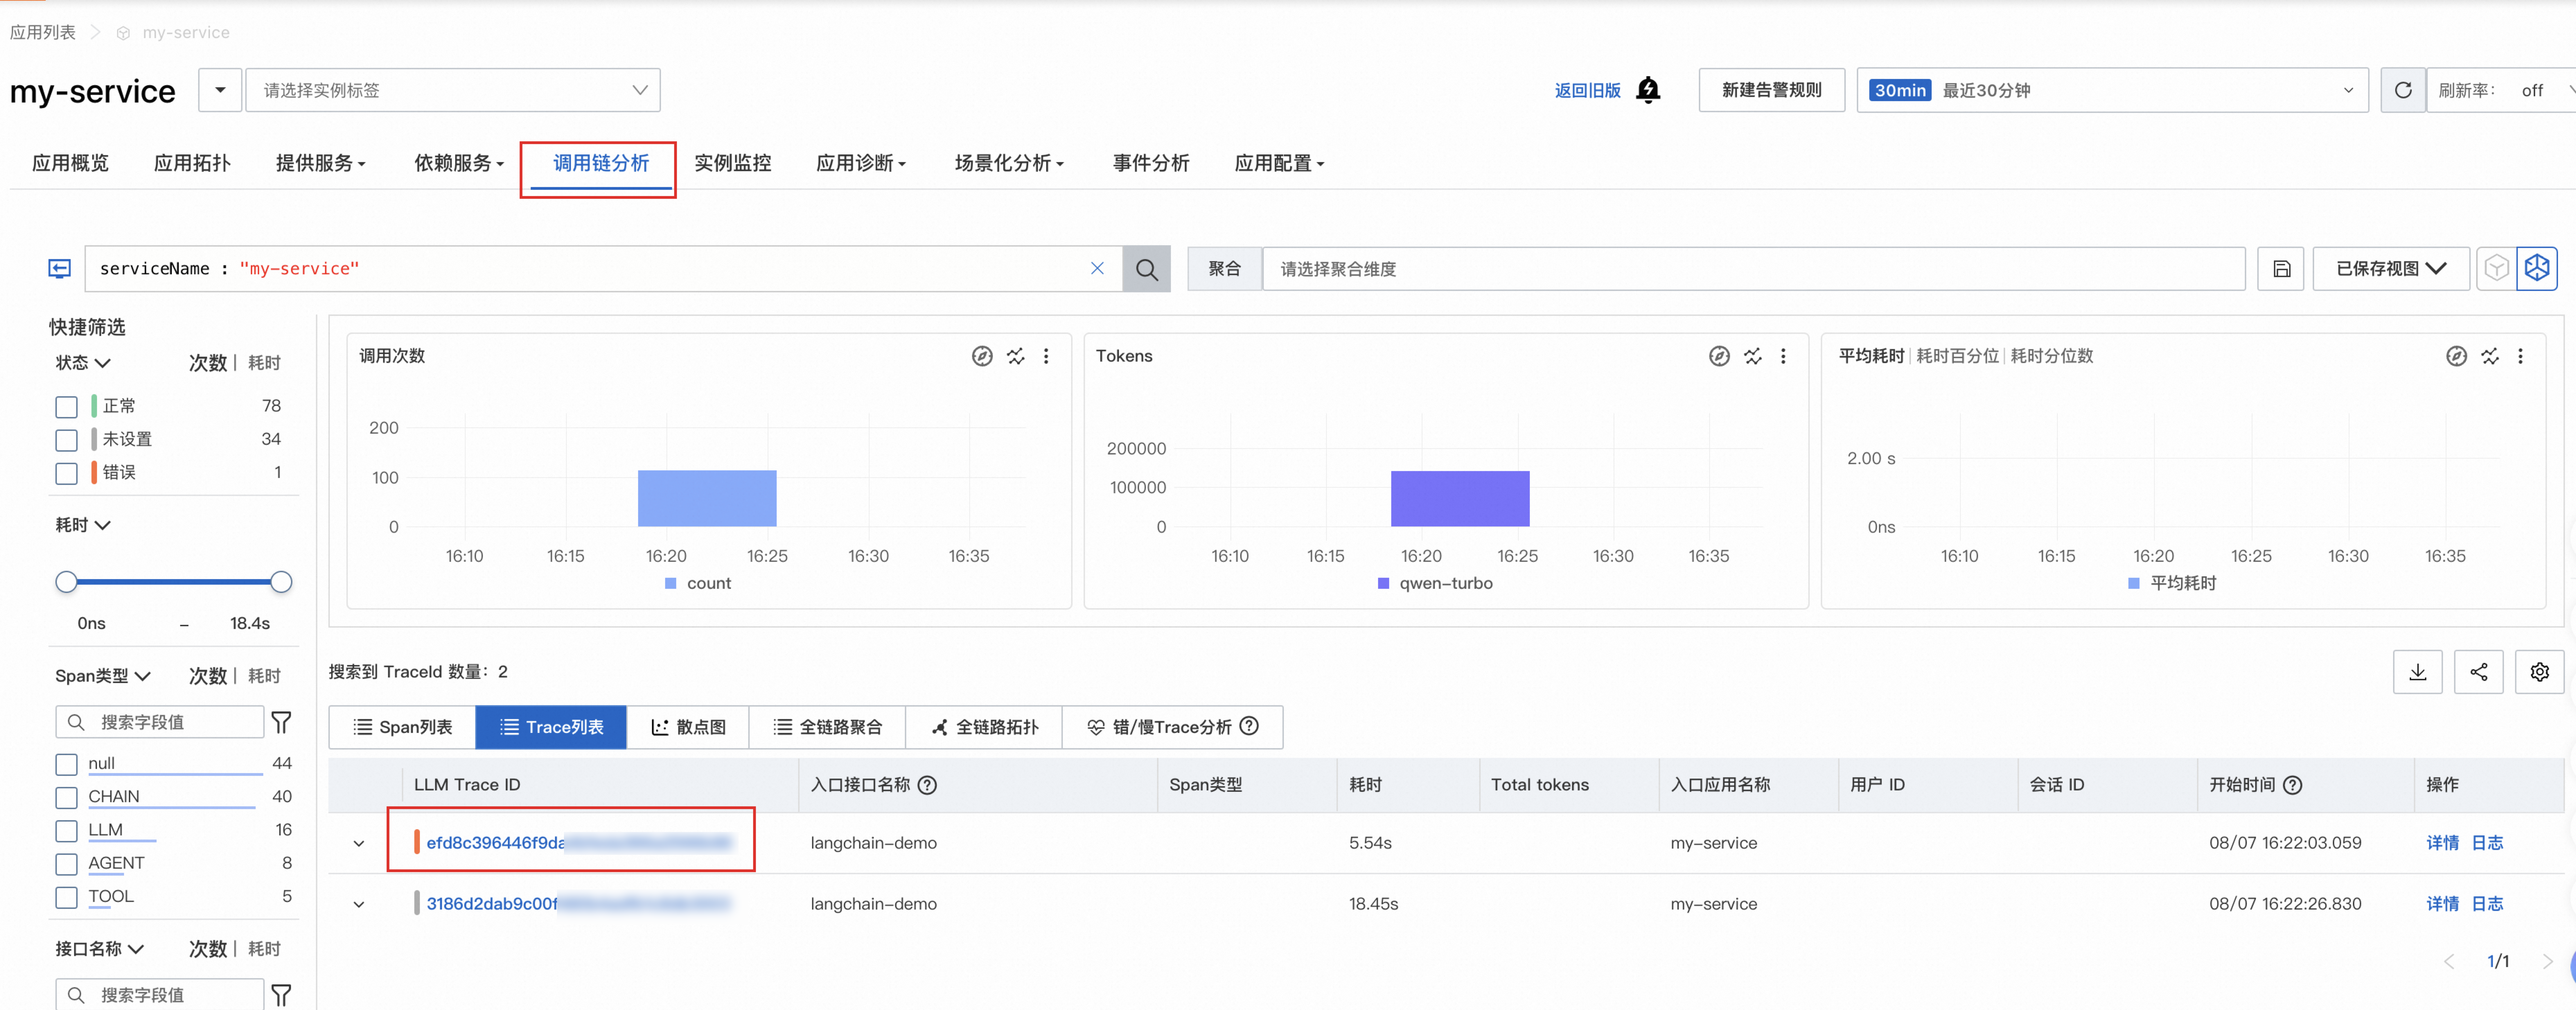Check the 错误 status checkbox
This screenshot has height=1010, width=2576.
(66, 473)
